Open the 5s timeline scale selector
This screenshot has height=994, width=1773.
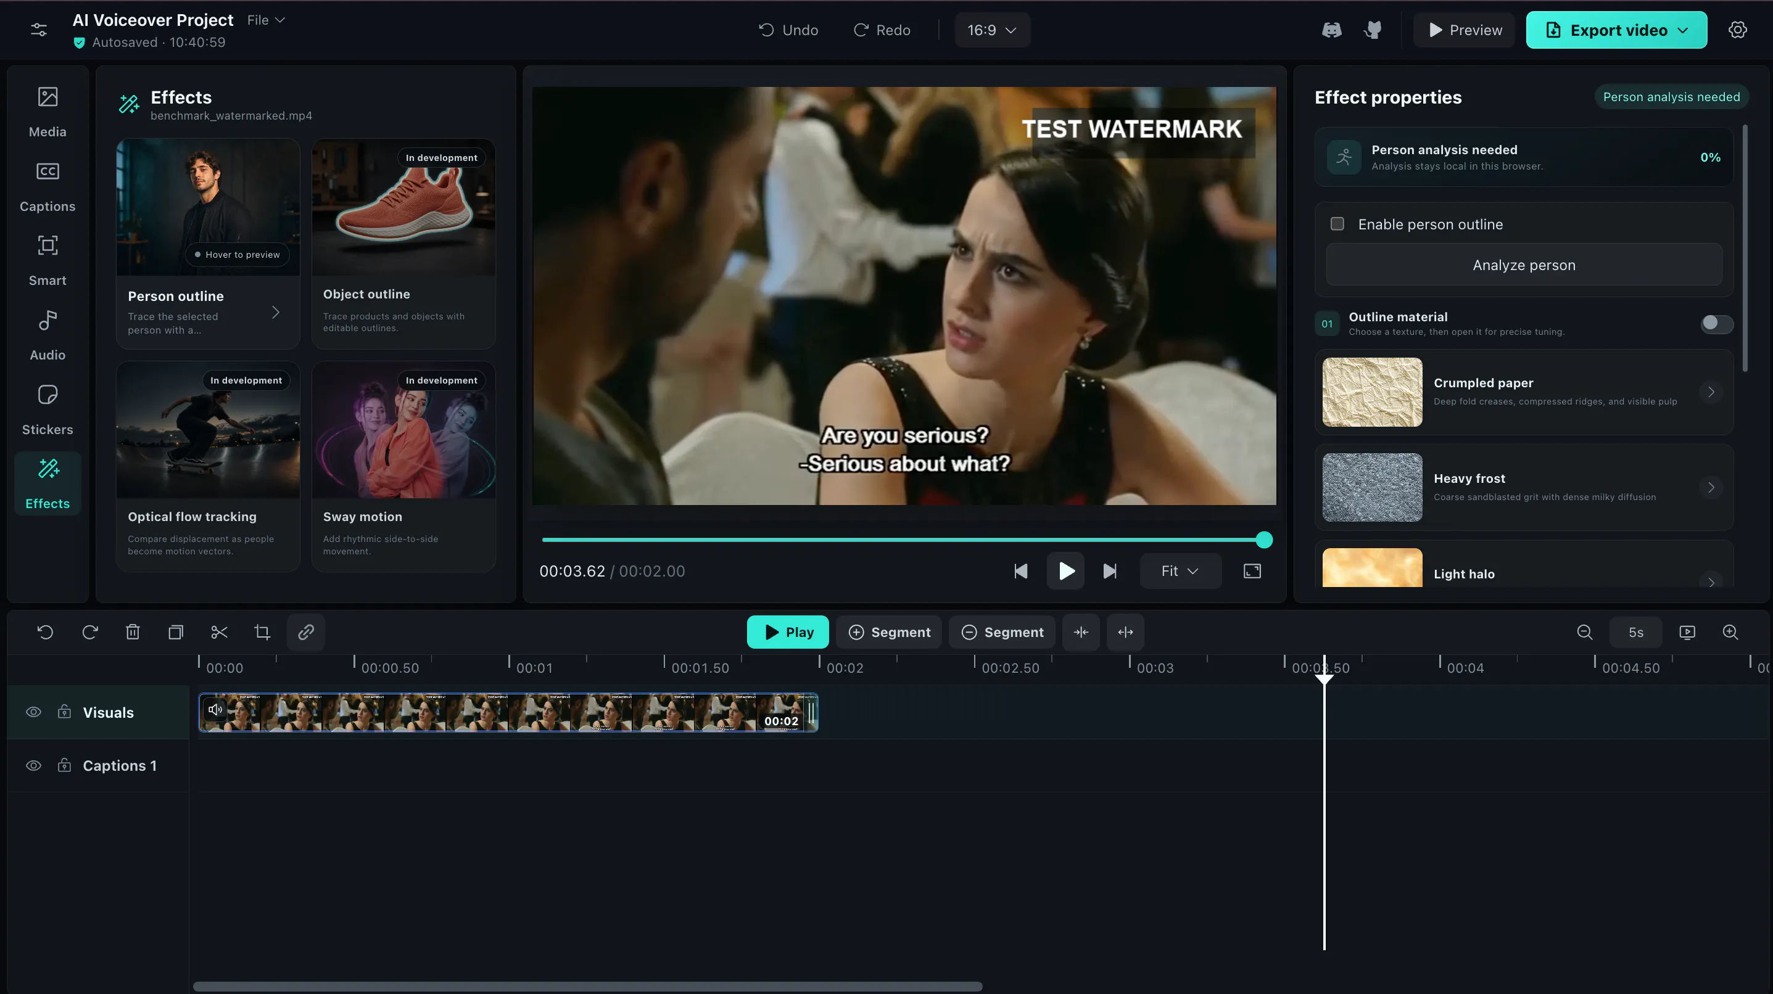point(1636,632)
